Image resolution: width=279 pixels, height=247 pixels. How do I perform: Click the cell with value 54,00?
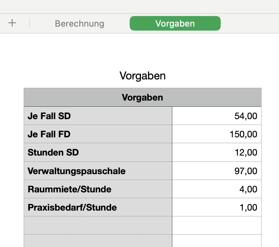tap(216, 116)
